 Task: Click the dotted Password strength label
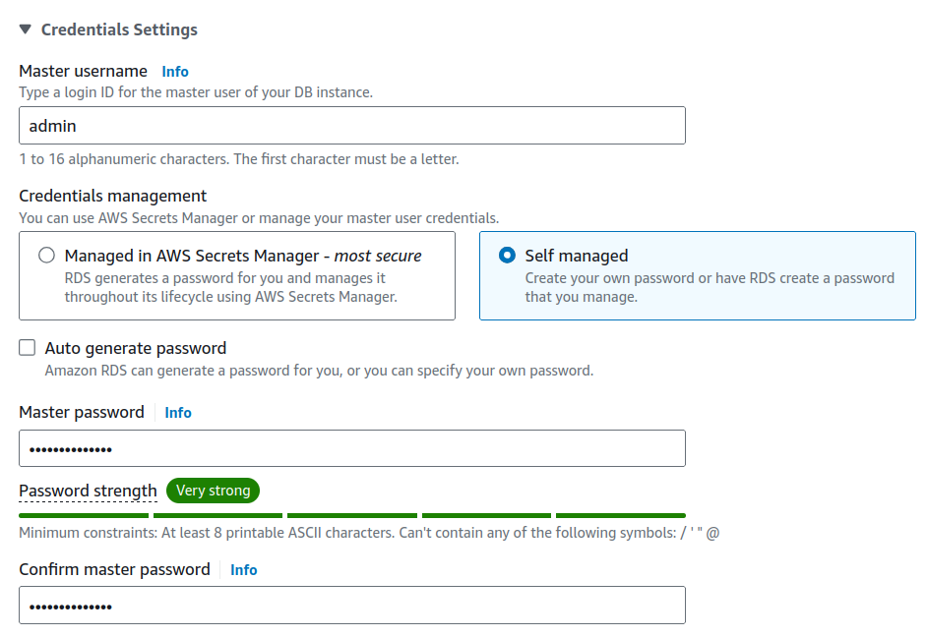[88, 491]
